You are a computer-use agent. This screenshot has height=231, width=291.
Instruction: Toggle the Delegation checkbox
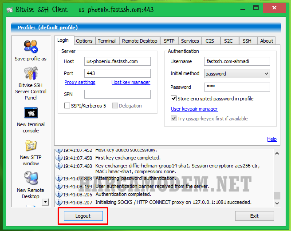(x=115, y=106)
